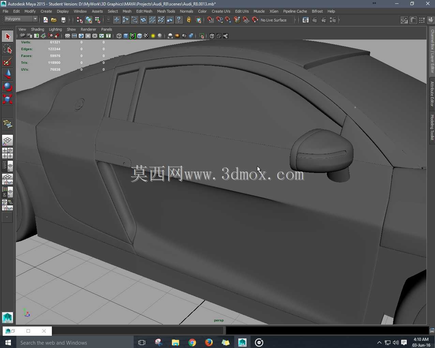Toggle snap to points magnet
The image size is (435, 348).
click(228, 20)
